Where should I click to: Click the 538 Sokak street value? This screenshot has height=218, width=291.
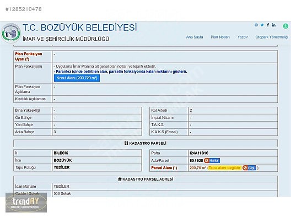pyautogui.click(x=62, y=194)
